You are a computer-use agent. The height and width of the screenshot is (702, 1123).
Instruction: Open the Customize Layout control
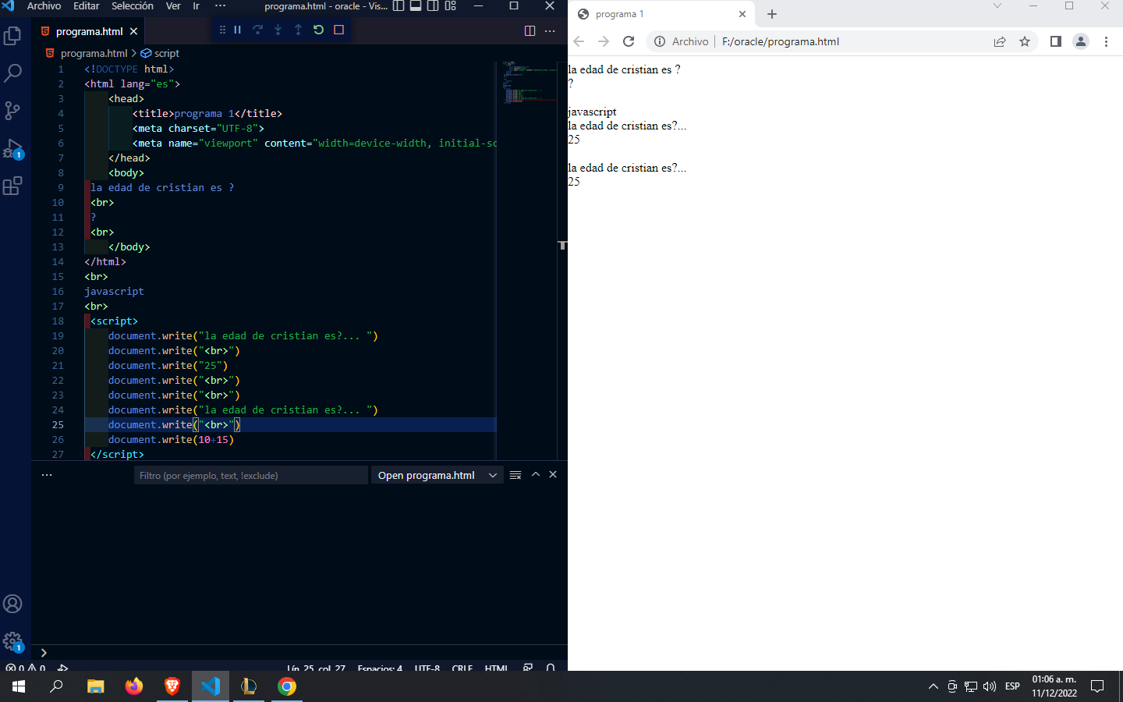(x=451, y=6)
